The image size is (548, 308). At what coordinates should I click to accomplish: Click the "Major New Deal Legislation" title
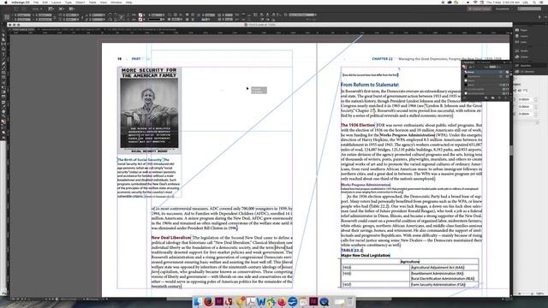[x=366, y=255]
